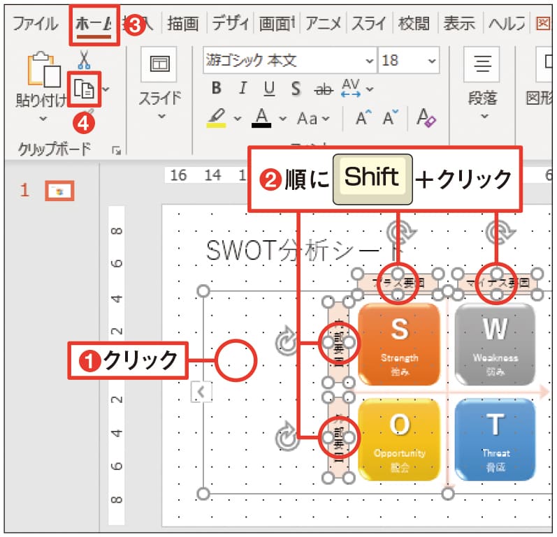Click rotate handle left of O label

click(x=287, y=436)
